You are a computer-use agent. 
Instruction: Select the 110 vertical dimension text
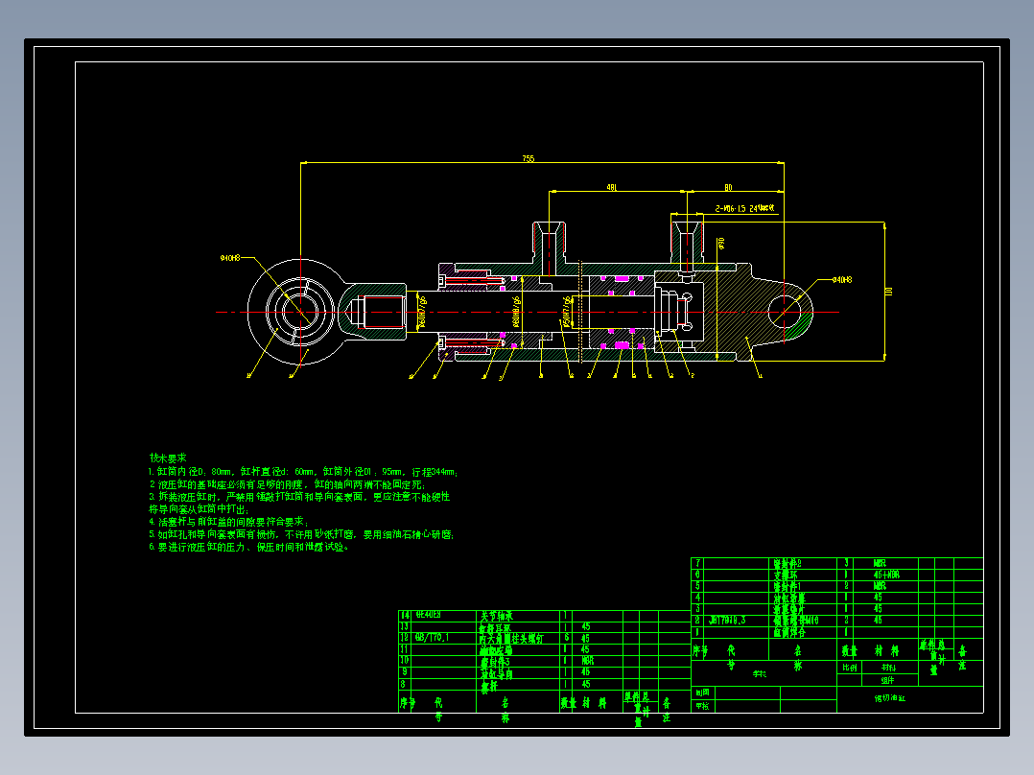889,291
